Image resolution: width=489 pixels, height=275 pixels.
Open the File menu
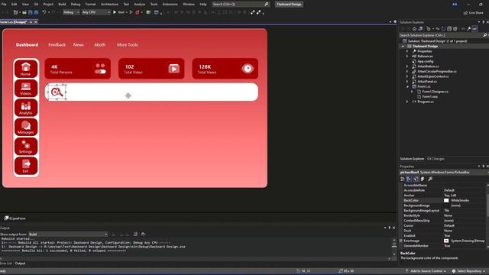tap(4, 4)
